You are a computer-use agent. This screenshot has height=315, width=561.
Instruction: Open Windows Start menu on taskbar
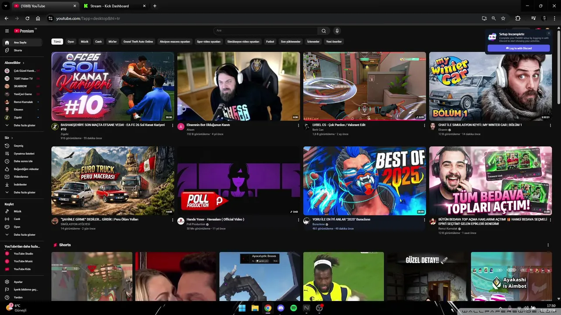[242, 308]
